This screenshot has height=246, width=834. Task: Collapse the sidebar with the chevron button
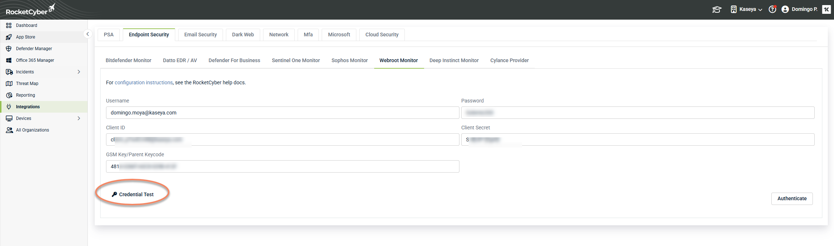tap(87, 34)
